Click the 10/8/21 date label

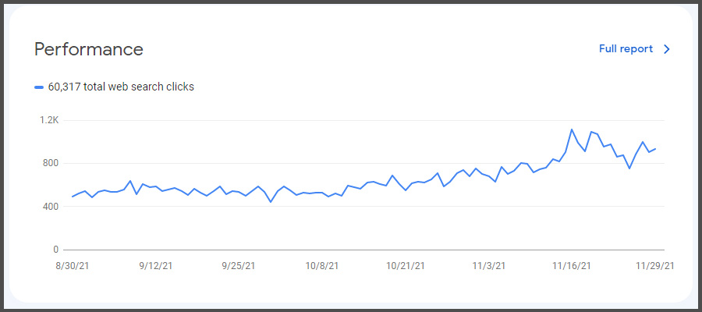(321, 266)
